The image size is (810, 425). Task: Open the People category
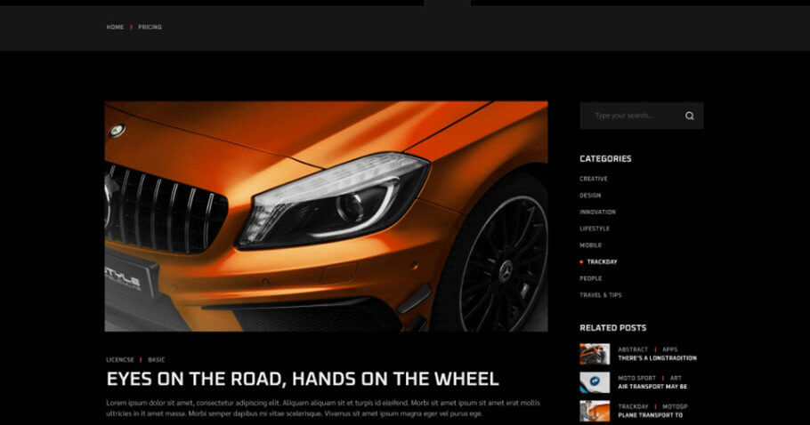click(x=590, y=278)
